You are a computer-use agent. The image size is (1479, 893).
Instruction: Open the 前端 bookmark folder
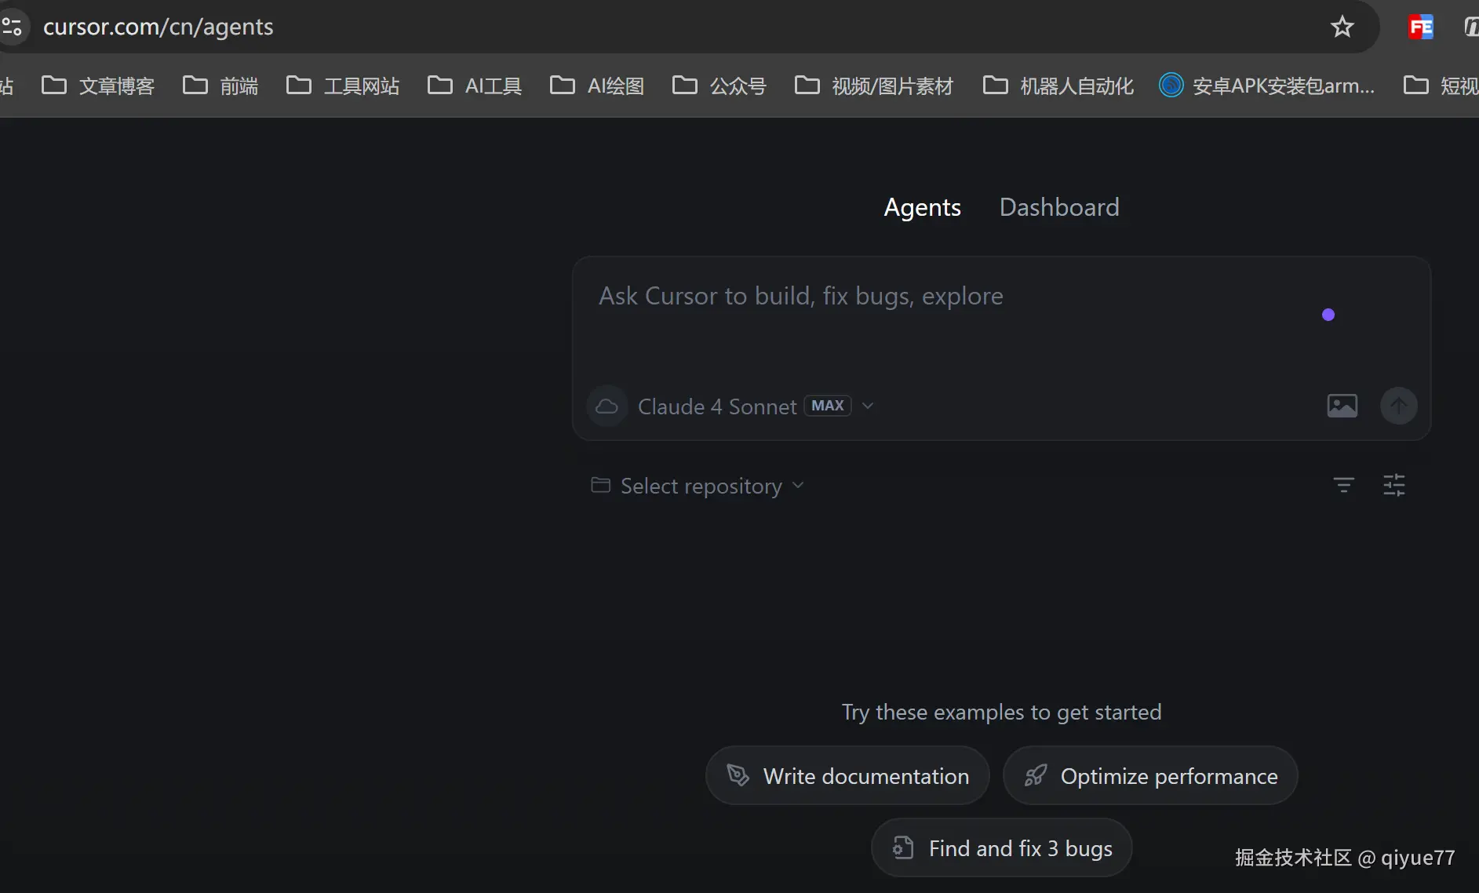220,86
